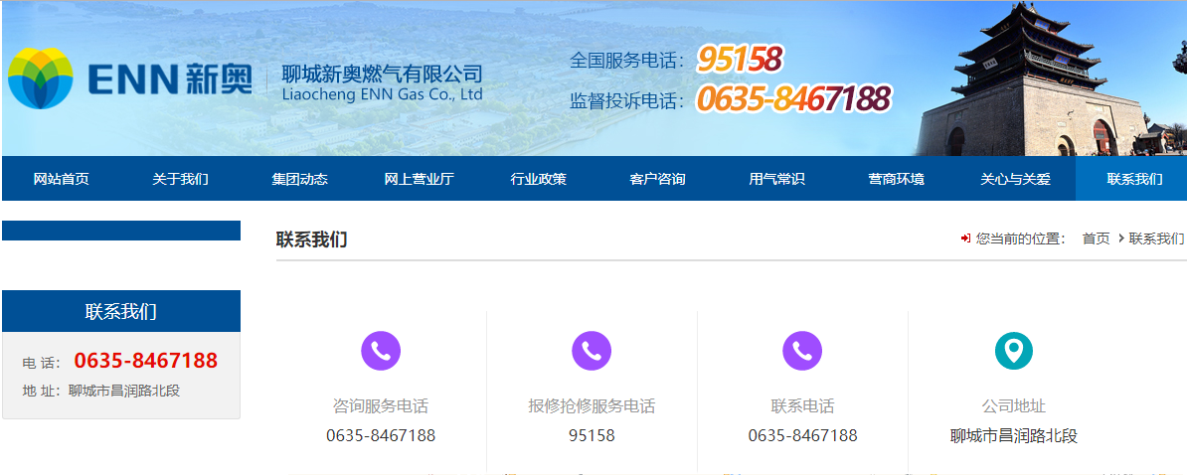This screenshot has width=1187, height=475.
Task: Click the red arrow icon beside 您当前的位置
Action: click(965, 238)
